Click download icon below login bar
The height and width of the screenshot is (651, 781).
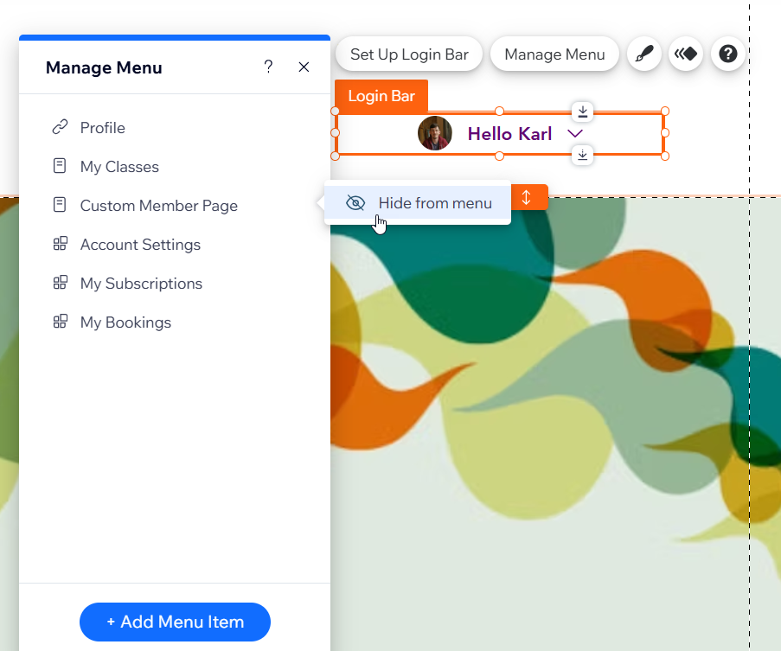[583, 155]
